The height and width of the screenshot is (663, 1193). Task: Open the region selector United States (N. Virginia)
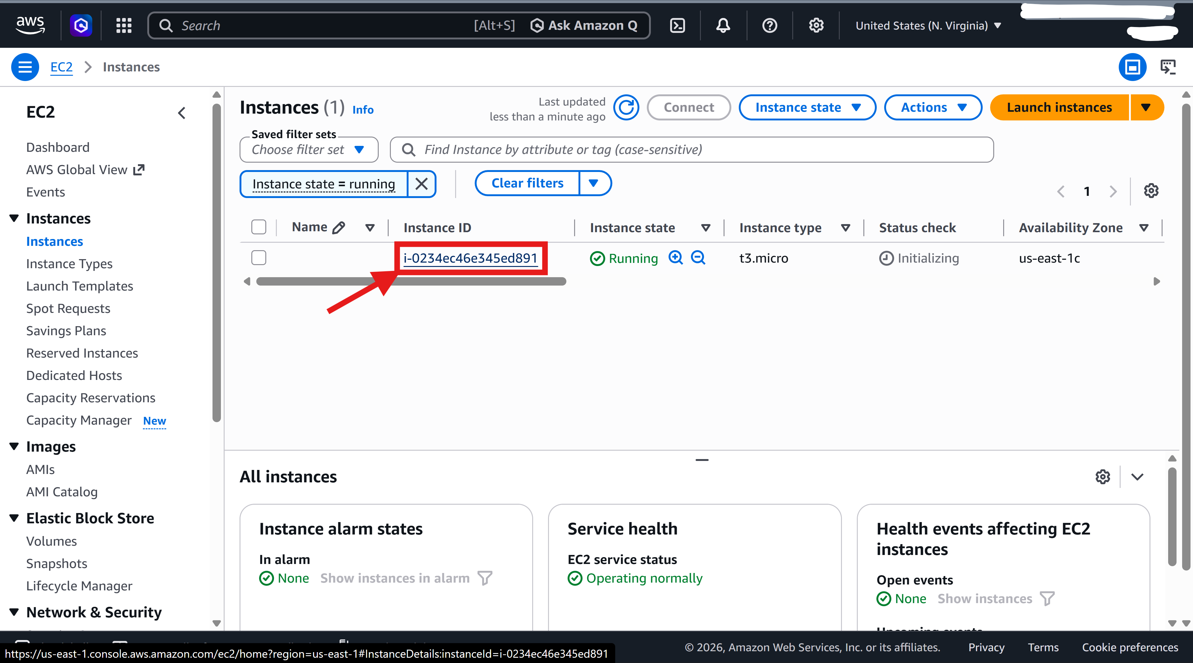(929, 25)
